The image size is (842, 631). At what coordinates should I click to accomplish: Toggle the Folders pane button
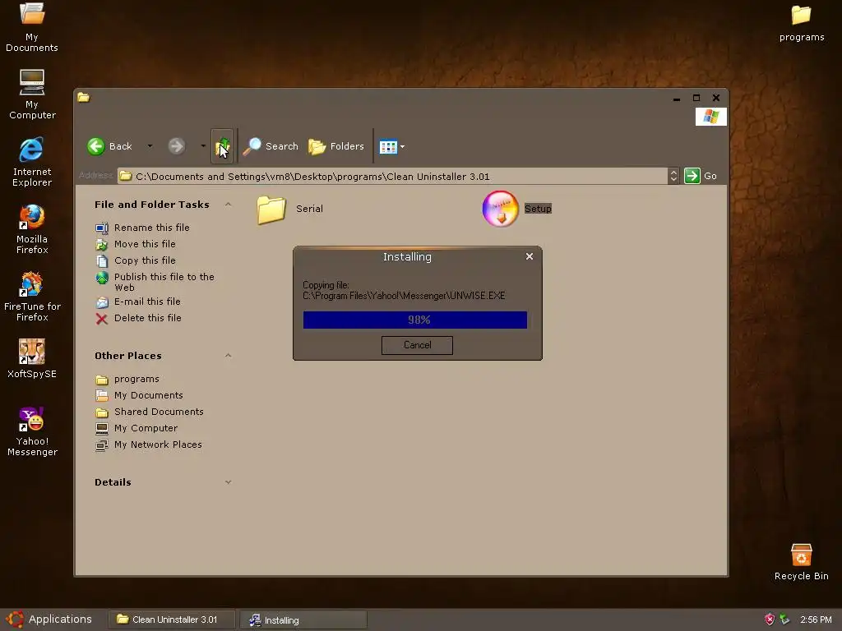coord(335,146)
